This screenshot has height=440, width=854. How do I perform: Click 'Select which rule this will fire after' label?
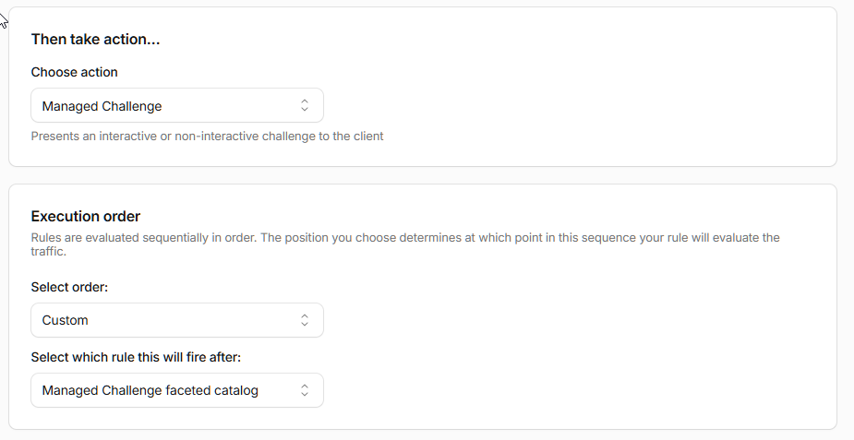[x=136, y=357]
